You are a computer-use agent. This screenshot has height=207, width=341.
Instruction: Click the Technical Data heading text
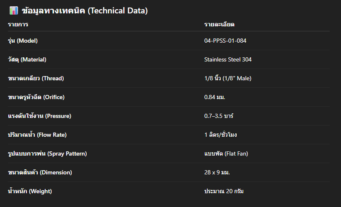84,11
